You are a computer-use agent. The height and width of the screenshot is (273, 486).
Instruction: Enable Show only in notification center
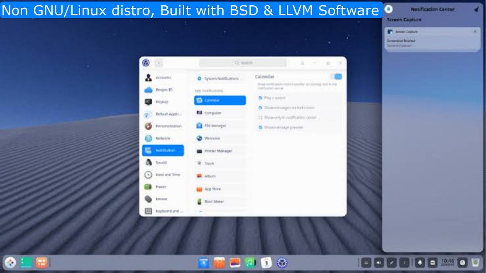260,117
